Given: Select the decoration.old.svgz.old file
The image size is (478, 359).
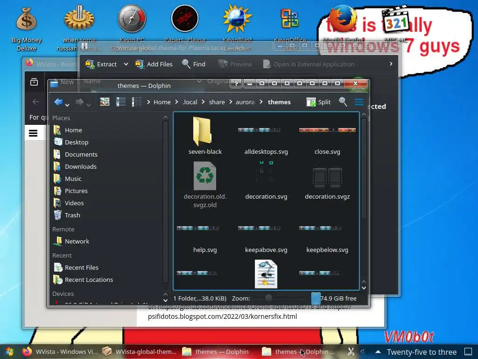Looking at the screenshot, I should (205, 185).
